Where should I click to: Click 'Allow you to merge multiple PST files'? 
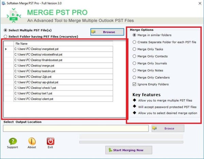[x=165, y=100]
